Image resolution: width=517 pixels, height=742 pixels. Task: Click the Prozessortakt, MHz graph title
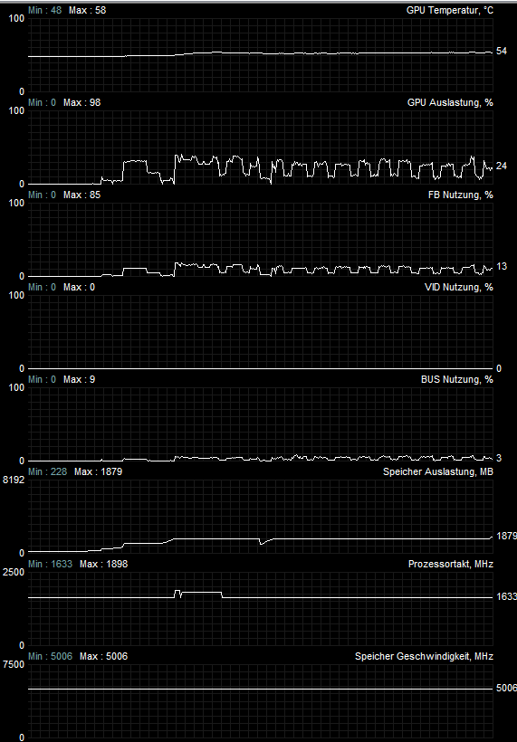451,564
